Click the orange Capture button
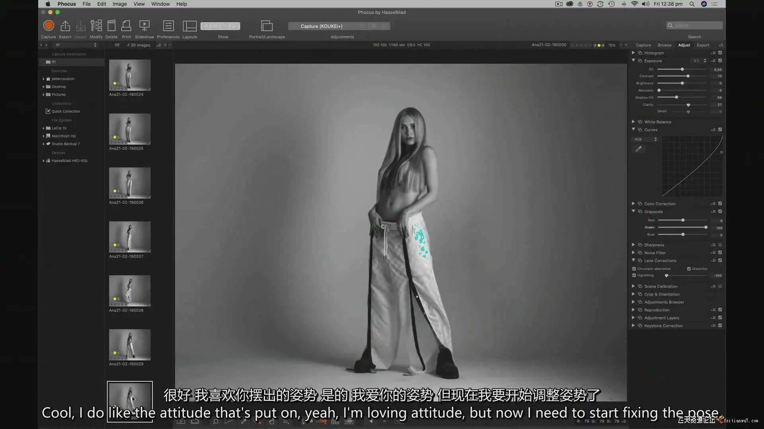 click(x=49, y=26)
